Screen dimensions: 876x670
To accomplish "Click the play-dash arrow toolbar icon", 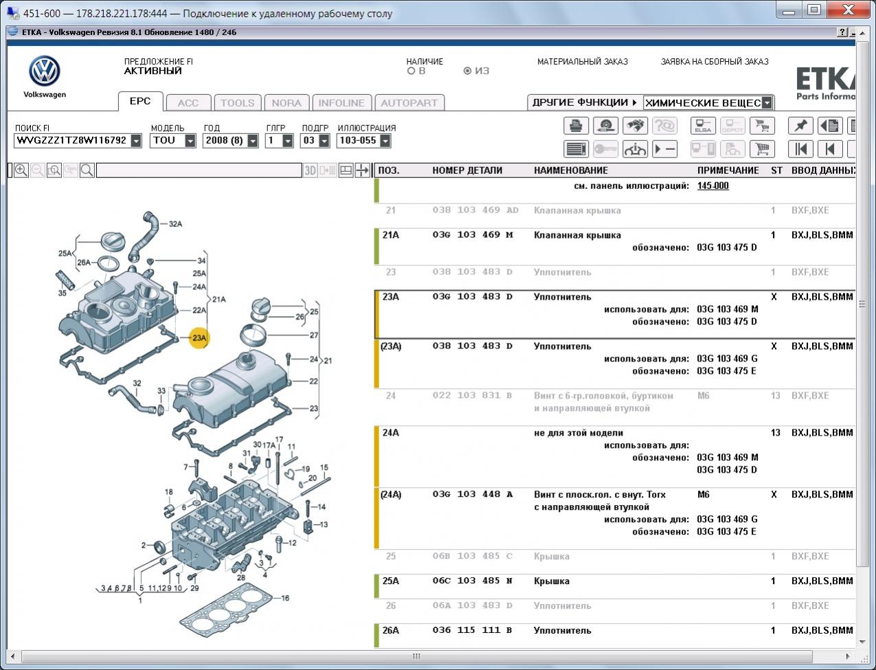I will (665, 148).
